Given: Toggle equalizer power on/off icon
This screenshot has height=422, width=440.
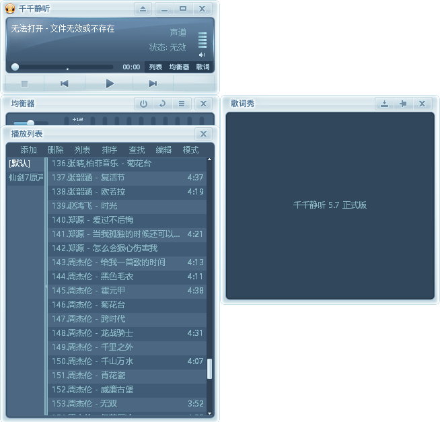Looking at the screenshot, I should pyautogui.click(x=143, y=104).
